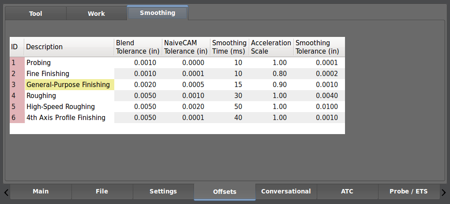450x204 pixels.
Task: Click the Description column header
Action: (x=68, y=47)
